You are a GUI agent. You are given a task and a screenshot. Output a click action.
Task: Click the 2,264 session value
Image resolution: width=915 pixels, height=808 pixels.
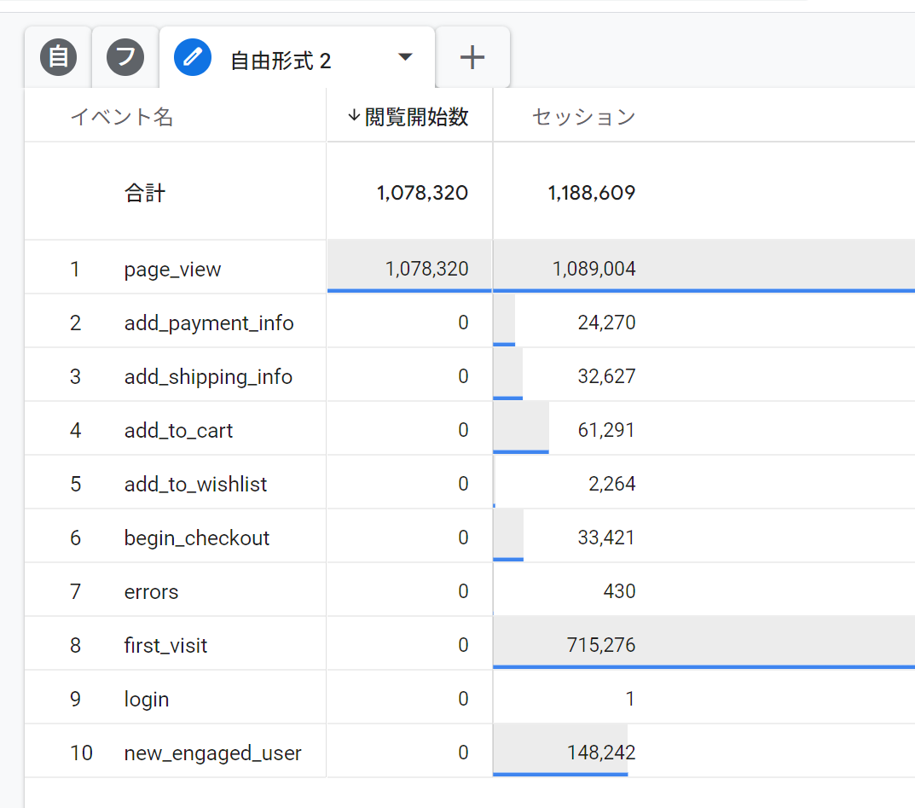coord(612,484)
